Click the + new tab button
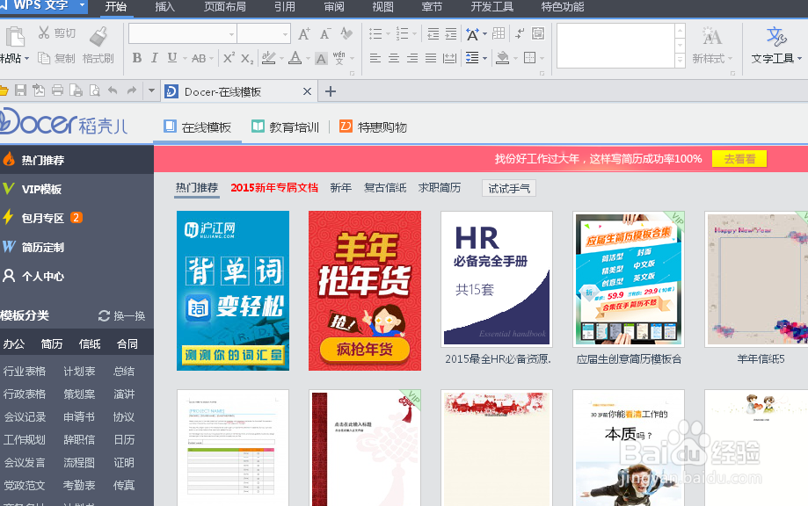The height and width of the screenshot is (506, 808). click(x=331, y=91)
